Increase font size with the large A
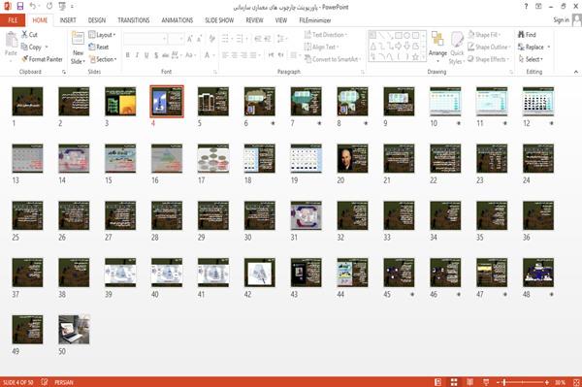Viewport: 582px width, 387px height. [190, 39]
